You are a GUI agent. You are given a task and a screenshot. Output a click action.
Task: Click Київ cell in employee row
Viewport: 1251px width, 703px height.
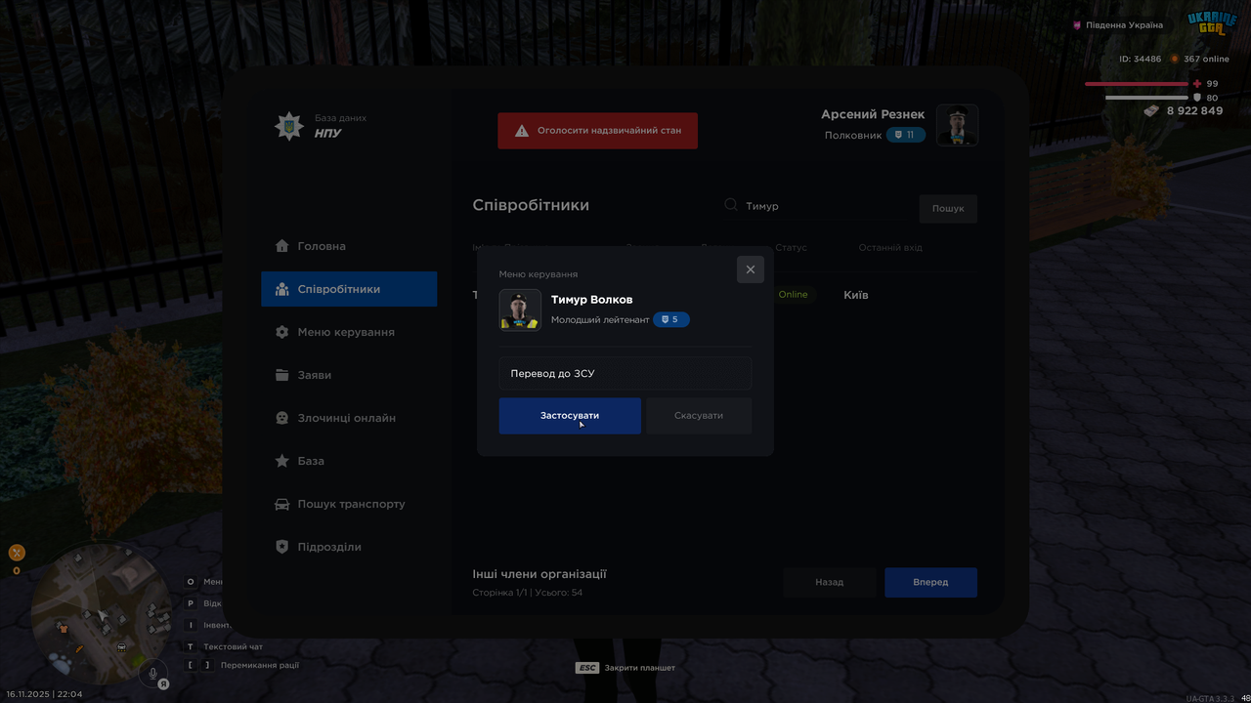pos(856,295)
